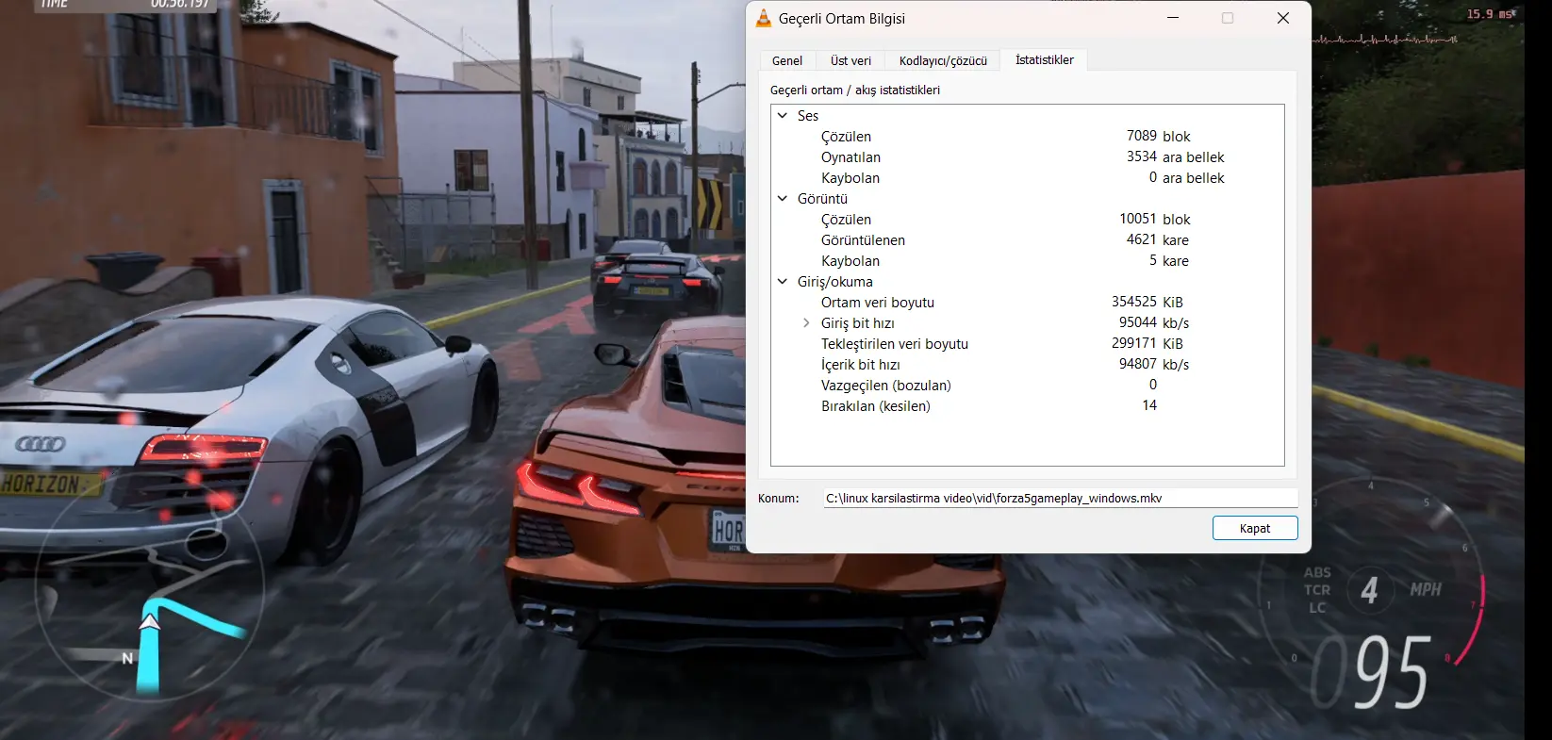1552x740 pixels.
Task: Collapse the Ses statistics group
Action: click(x=783, y=115)
